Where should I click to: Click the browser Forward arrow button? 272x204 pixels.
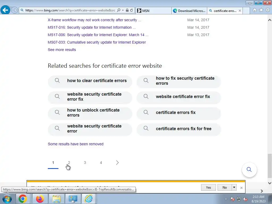[15, 10]
